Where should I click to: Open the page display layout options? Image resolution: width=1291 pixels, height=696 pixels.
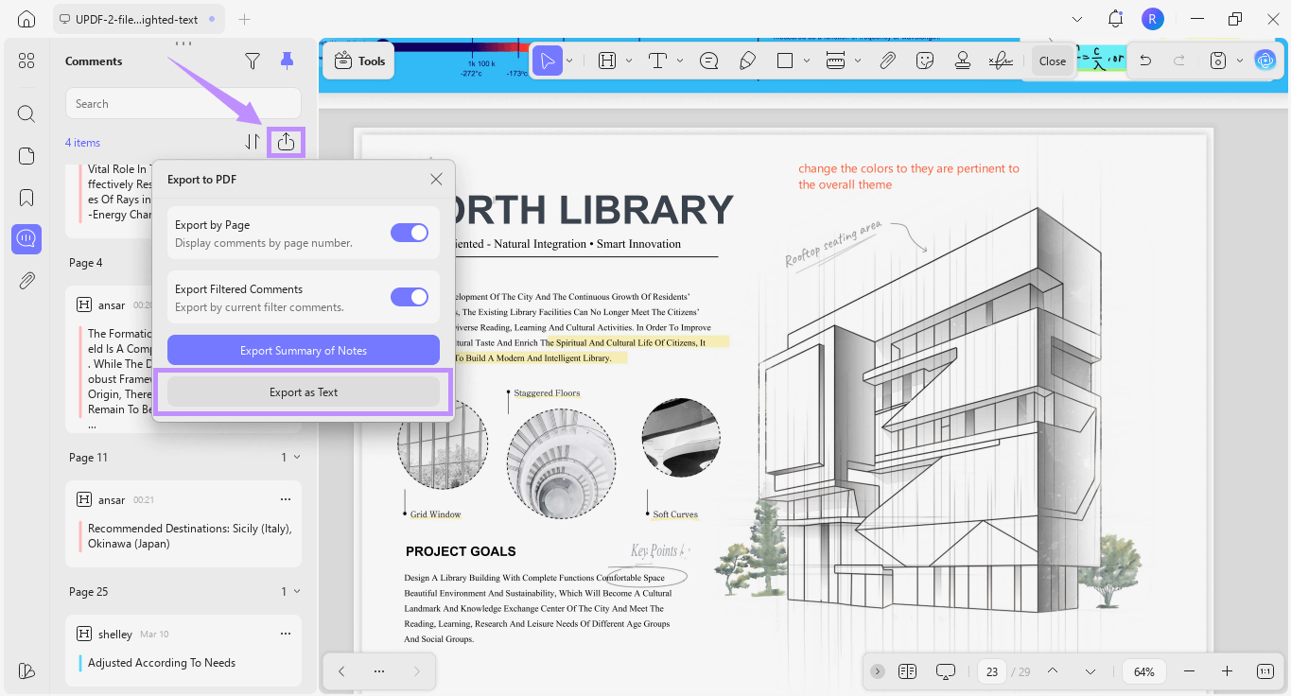pyautogui.click(x=908, y=671)
